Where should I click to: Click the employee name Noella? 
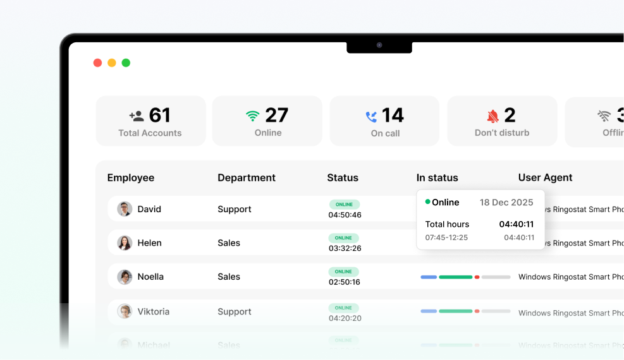150,277
